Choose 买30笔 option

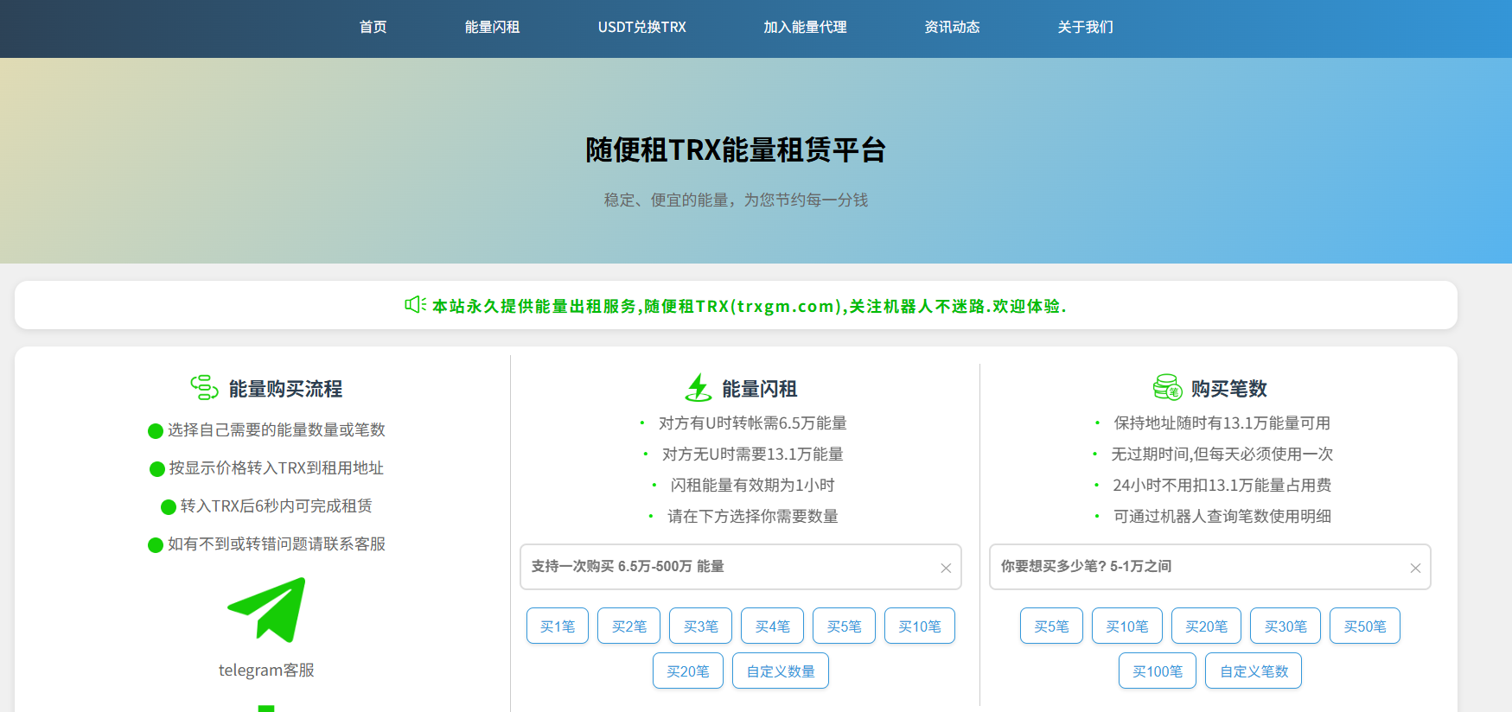[x=1286, y=626]
